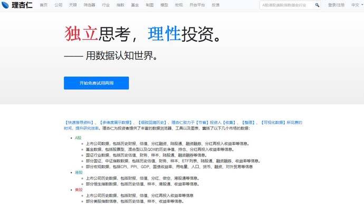The height and width of the screenshot is (204, 364).
Task: Click the 部分恒生指数数据 bullet line
Action: (142, 184)
